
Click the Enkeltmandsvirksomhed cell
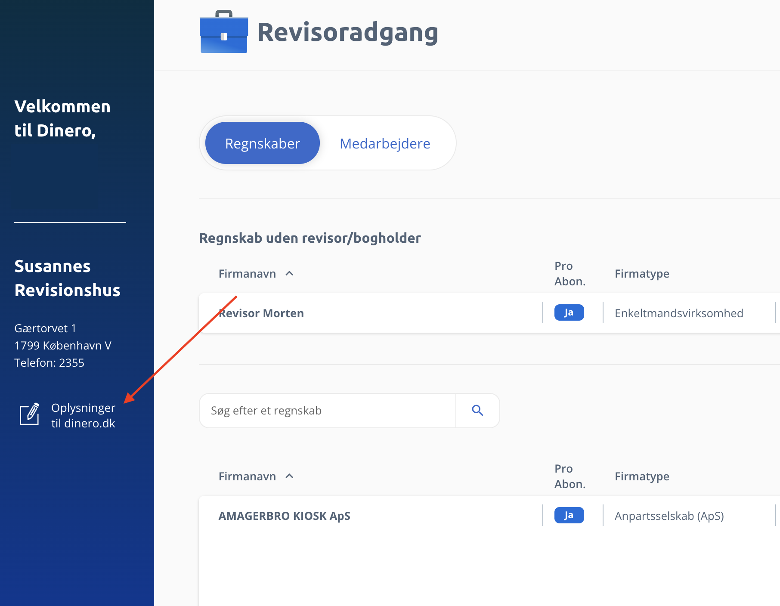pyautogui.click(x=678, y=313)
